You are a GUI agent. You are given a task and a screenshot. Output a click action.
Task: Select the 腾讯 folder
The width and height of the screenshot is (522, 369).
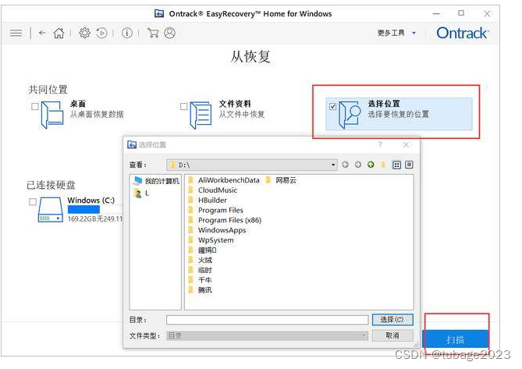point(201,290)
